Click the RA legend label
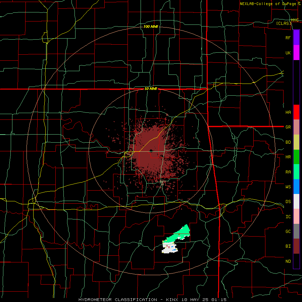Image resolution: width=302 pixels, height=302 pixels. click(288, 172)
